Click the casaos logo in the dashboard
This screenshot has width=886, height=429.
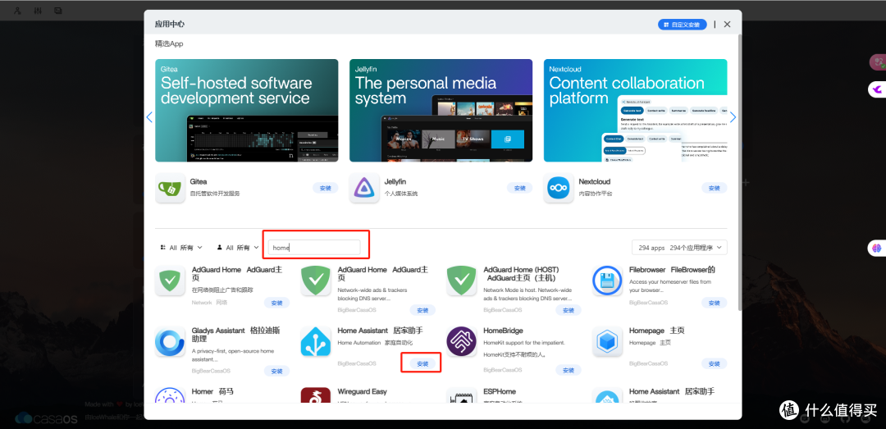coord(47,418)
